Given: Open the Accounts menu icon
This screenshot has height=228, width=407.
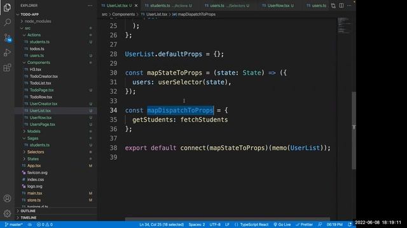Looking at the screenshot, I should click(x=7, y=198).
